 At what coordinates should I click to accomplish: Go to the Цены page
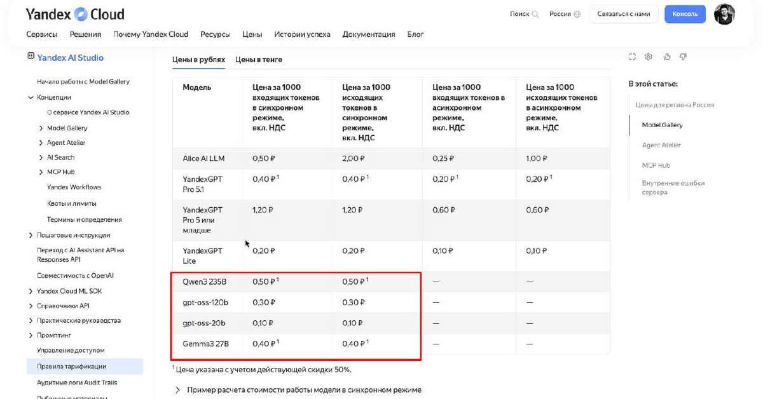point(252,34)
